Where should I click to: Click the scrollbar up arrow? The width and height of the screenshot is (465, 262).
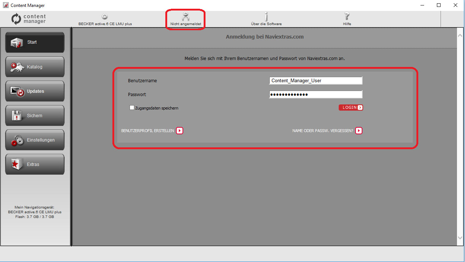[460, 35]
